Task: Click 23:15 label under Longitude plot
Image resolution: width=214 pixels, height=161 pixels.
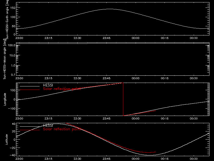Action: [x=48, y=118]
